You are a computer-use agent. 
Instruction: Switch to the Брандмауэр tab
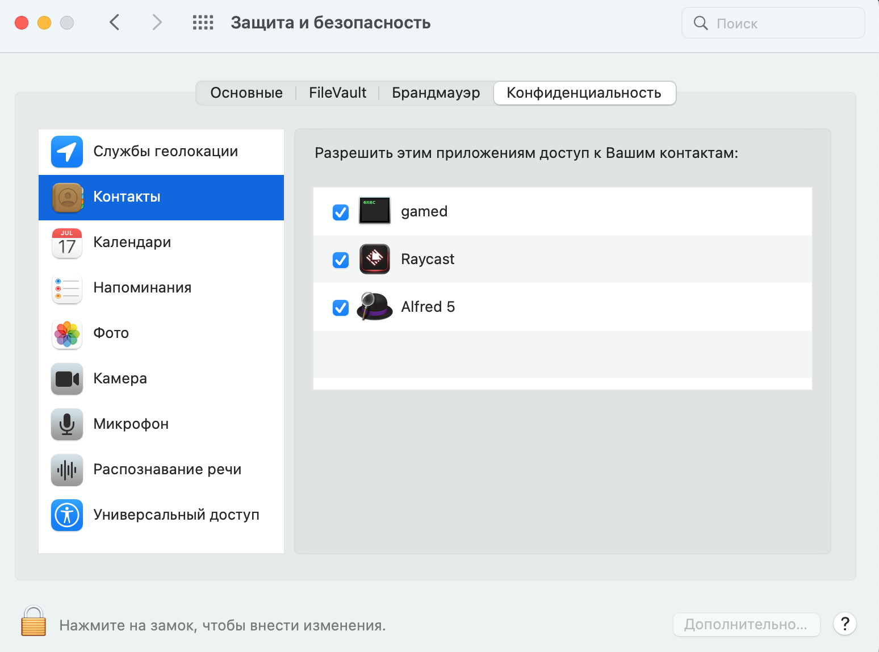[436, 93]
